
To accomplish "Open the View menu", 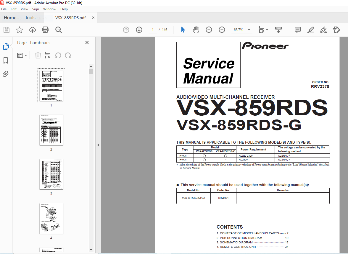I will pyautogui.click(x=24, y=9).
